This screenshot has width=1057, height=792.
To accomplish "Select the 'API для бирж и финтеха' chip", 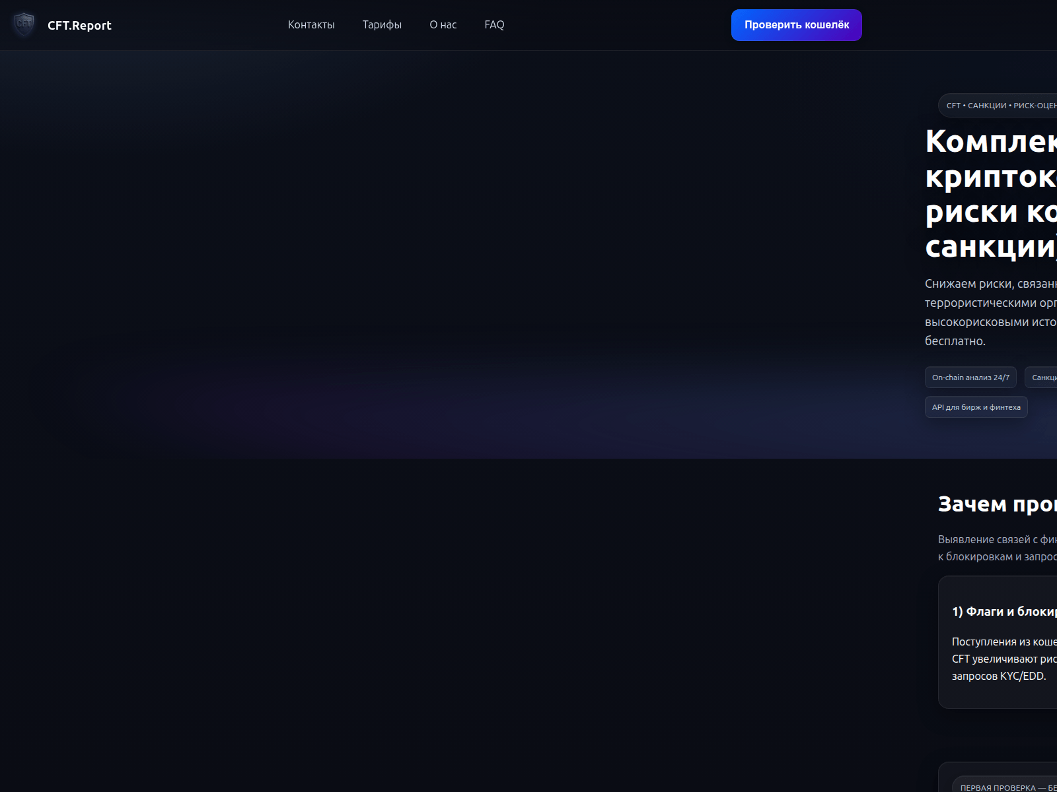I will [x=976, y=407].
